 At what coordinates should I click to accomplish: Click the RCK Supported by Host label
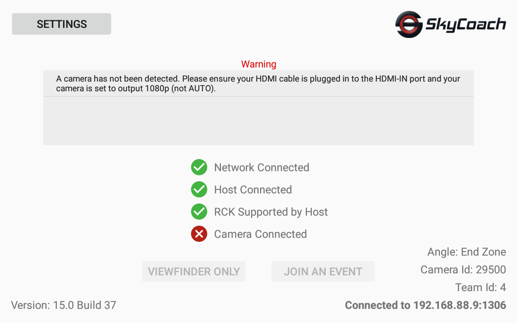click(x=271, y=212)
